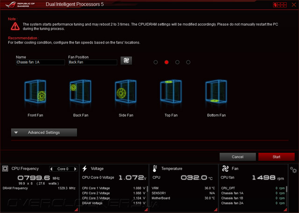Screen dimensions: 299x213
Task: Click the VRM temperature row
Action: click(183, 188)
